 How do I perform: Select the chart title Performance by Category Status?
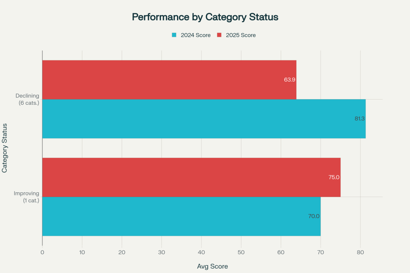(x=205, y=17)
